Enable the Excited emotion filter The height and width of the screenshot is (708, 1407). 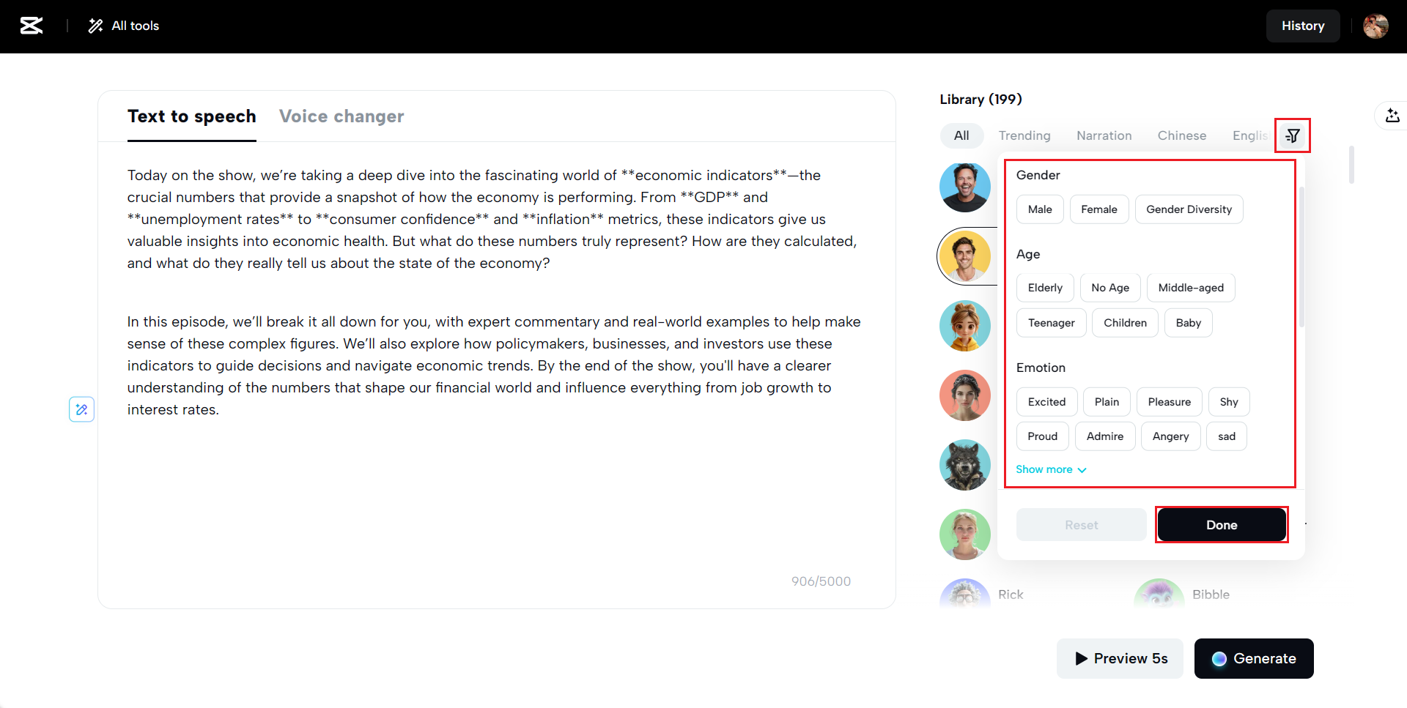pos(1046,402)
